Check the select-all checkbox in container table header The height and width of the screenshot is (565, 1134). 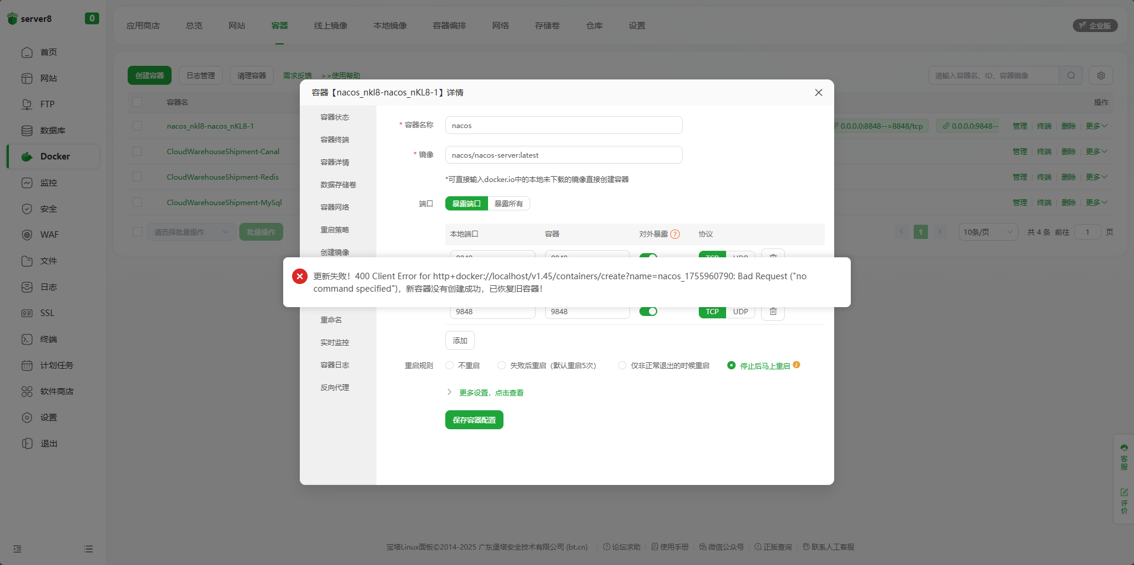137,102
